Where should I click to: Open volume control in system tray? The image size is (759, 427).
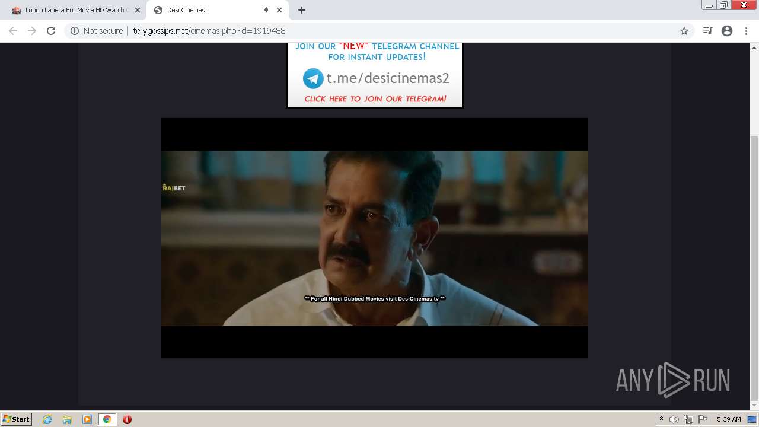(674, 419)
